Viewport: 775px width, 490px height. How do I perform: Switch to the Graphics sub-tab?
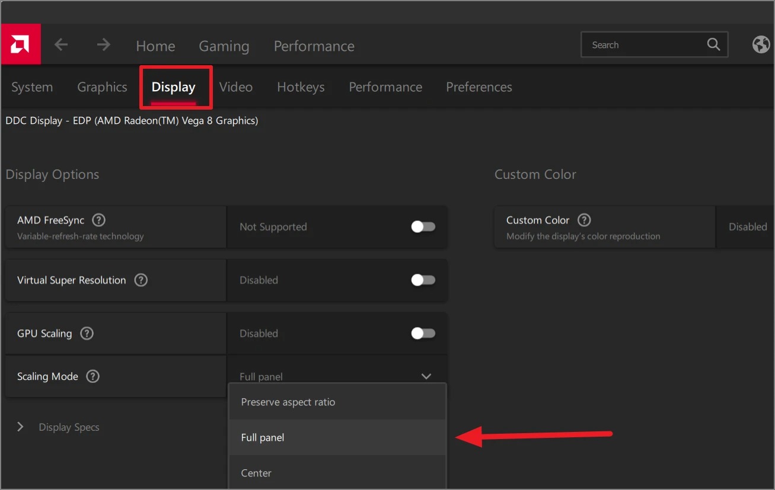pos(102,87)
